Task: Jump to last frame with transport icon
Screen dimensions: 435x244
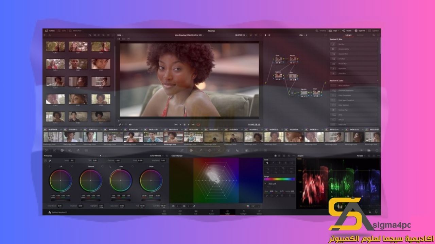Action: pos(193,124)
